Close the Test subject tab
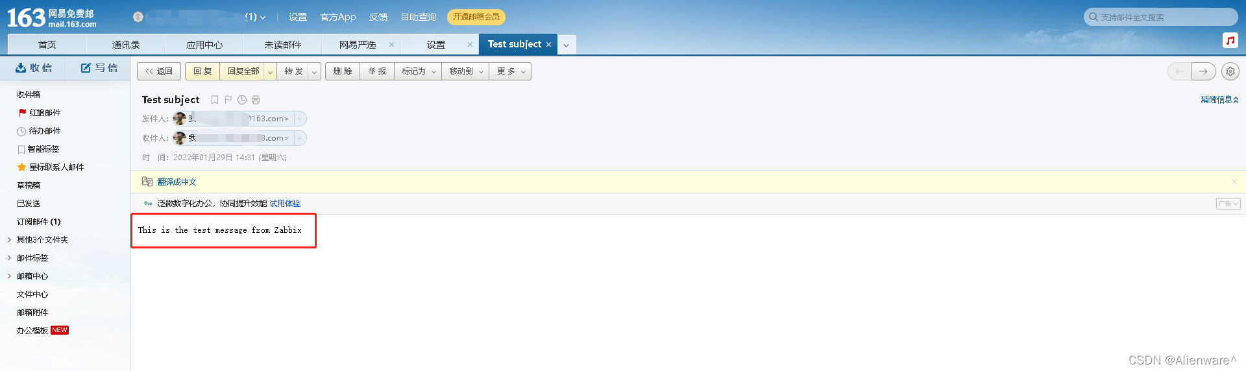Image resolution: width=1246 pixels, height=371 pixels. pos(548,45)
